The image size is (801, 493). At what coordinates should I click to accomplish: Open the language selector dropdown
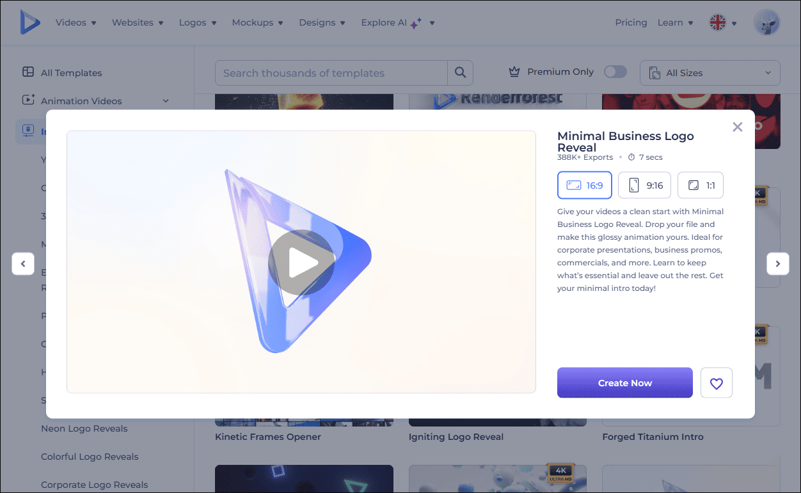722,22
